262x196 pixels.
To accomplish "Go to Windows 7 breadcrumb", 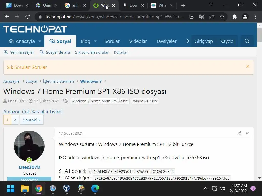I will tap(91, 81).
